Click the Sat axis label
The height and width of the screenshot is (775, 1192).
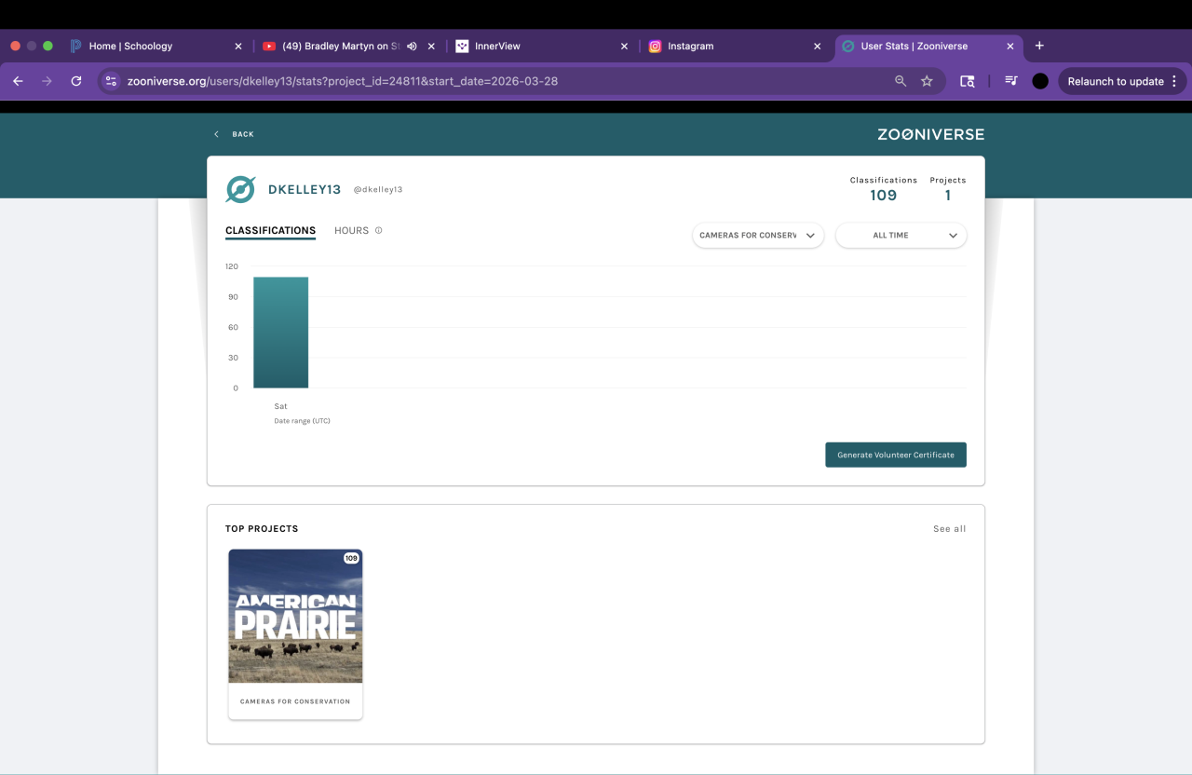[280, 406]
